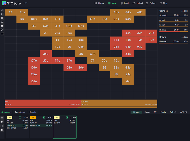Screen dimensions: 190x141
Task: Toggle the Off switch in left toolbar
Action: (2, 30)
